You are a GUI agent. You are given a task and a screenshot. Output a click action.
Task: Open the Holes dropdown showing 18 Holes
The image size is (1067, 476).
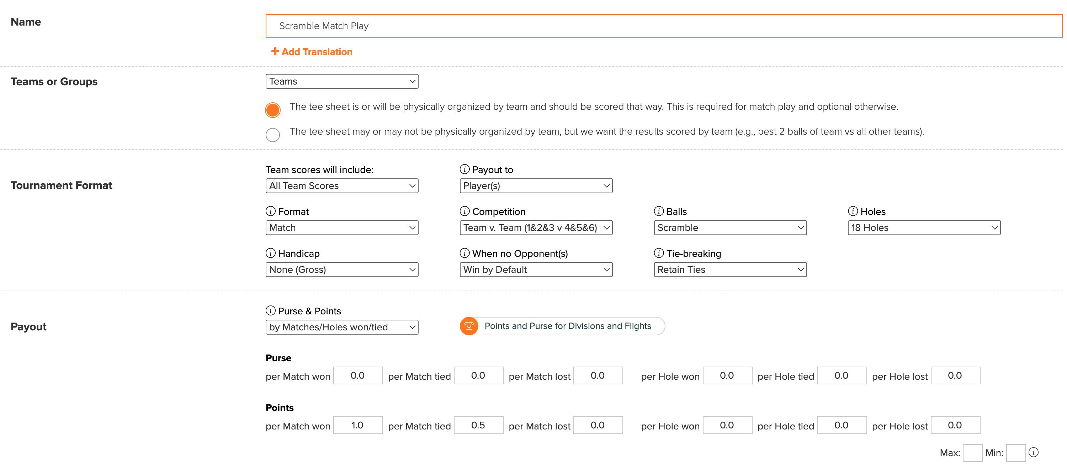pos(924,227)
